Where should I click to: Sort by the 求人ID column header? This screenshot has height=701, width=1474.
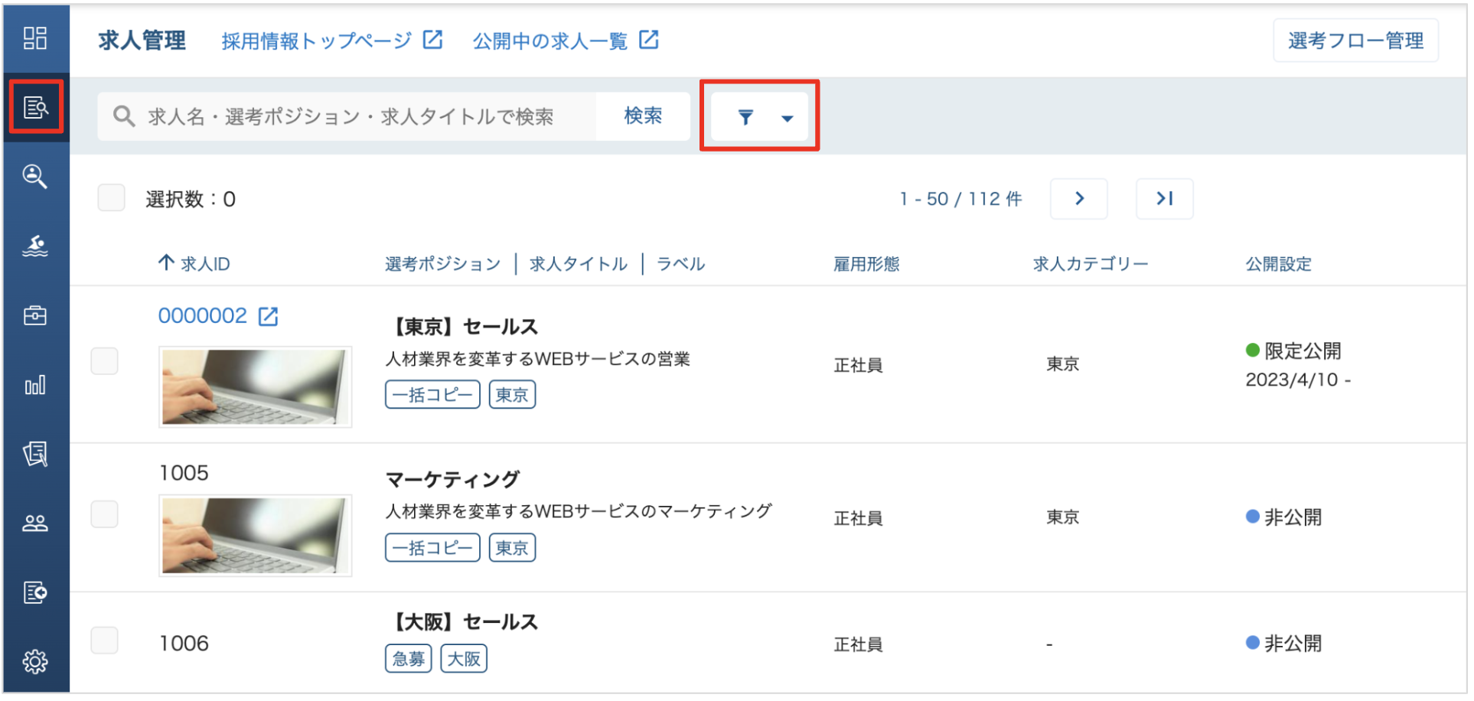click(x=194, y=264)
